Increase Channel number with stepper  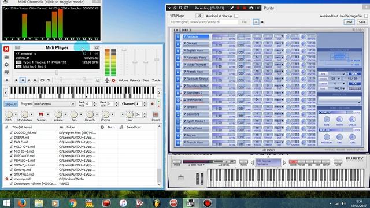[145, 103]
